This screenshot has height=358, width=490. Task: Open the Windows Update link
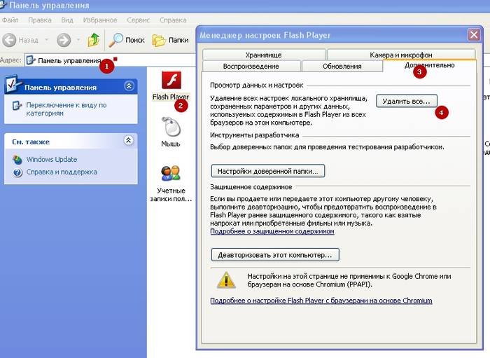pos(51,160)
